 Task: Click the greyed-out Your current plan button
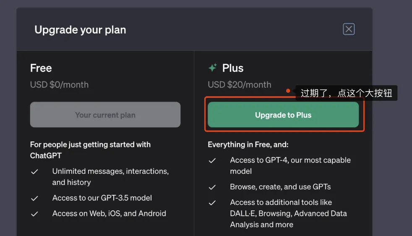[x=105, y=115]
